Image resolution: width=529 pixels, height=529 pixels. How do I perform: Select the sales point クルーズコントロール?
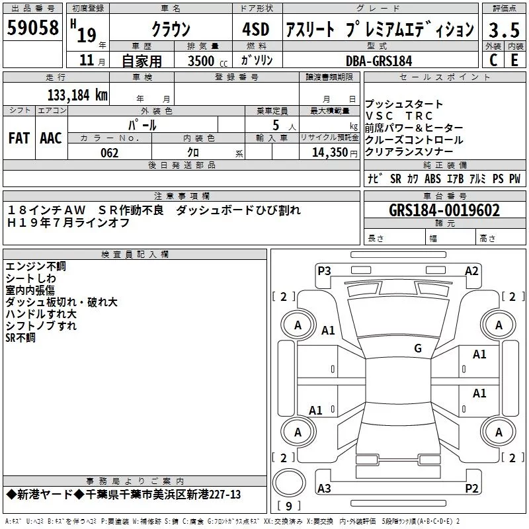tap(414, 140)
